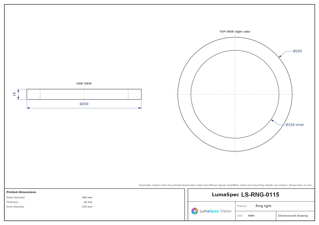Click the schematic outline footnote text
The width and height of the screenshot is (319, 225).
(x=226, y=185)
